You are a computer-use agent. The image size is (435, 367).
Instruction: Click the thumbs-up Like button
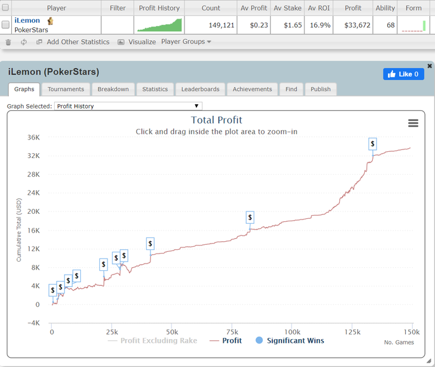tap(403, 74)
